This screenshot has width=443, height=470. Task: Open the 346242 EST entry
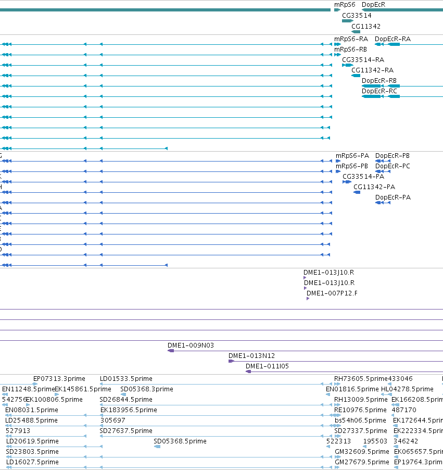pos(406,441)
